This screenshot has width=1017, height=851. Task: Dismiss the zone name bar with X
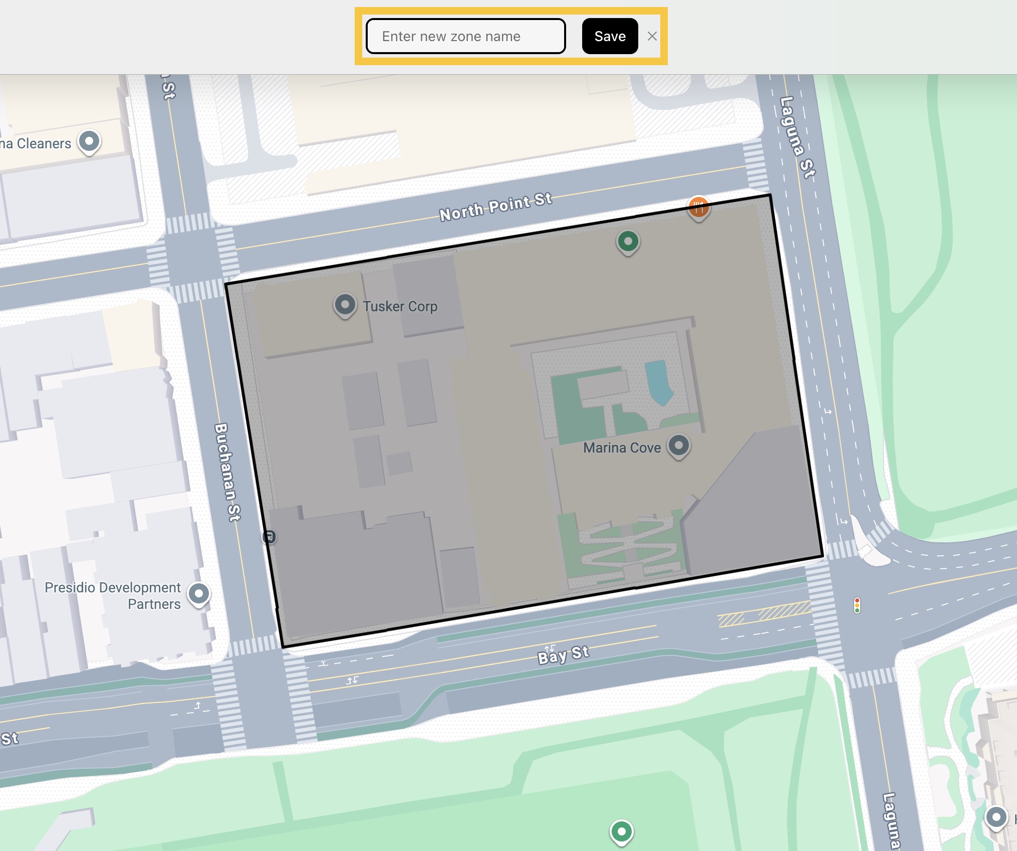click(652, 36)
